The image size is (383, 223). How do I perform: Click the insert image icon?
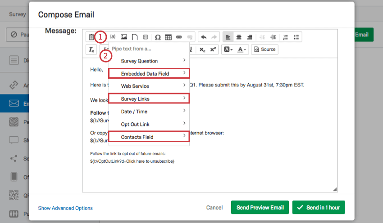point(123,37)
